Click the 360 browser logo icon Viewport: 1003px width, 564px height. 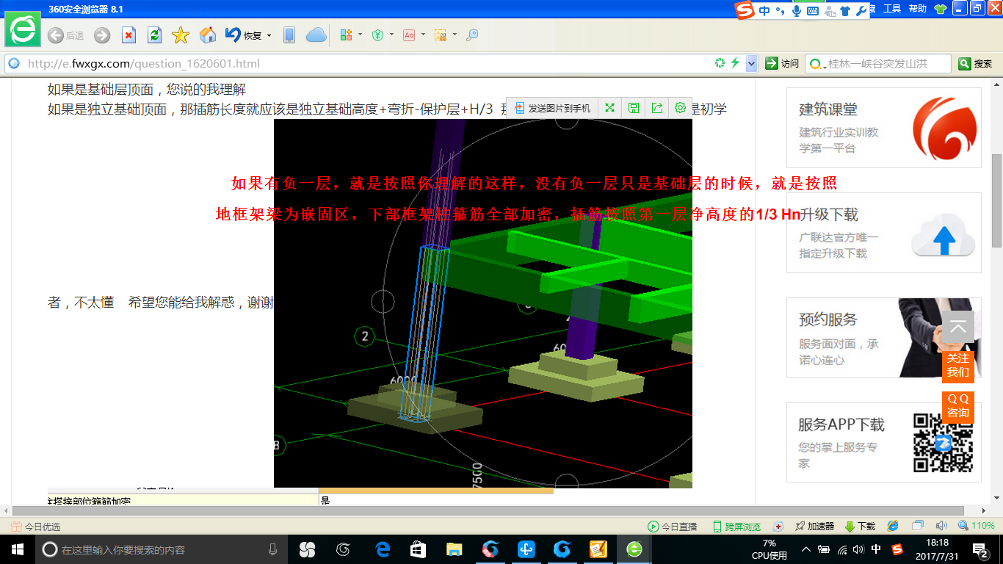click(23, 29)
